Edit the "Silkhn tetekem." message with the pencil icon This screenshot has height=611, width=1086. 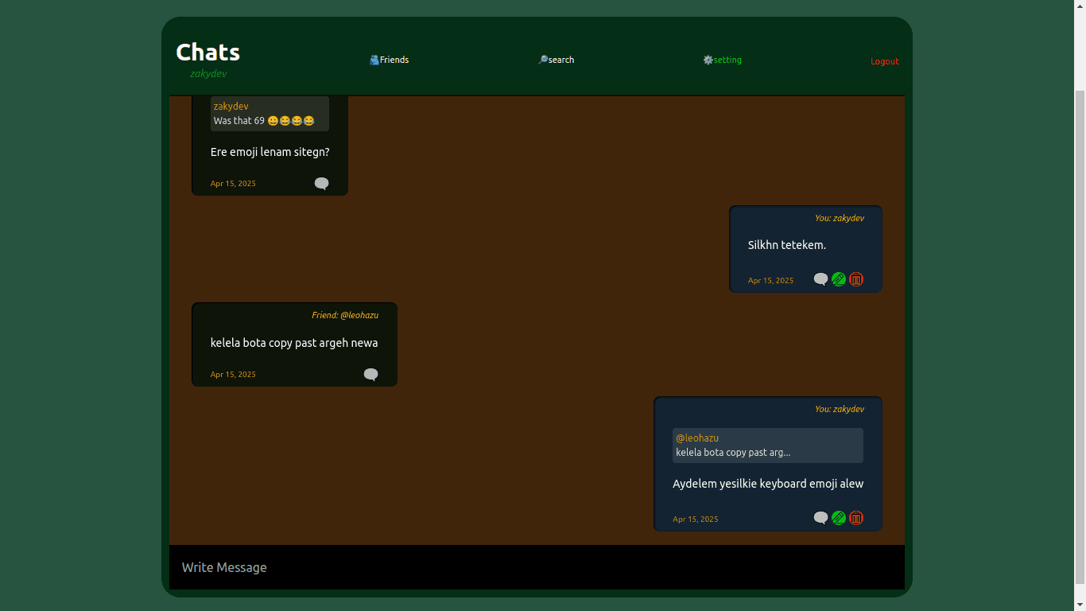(x=839, y=279)
